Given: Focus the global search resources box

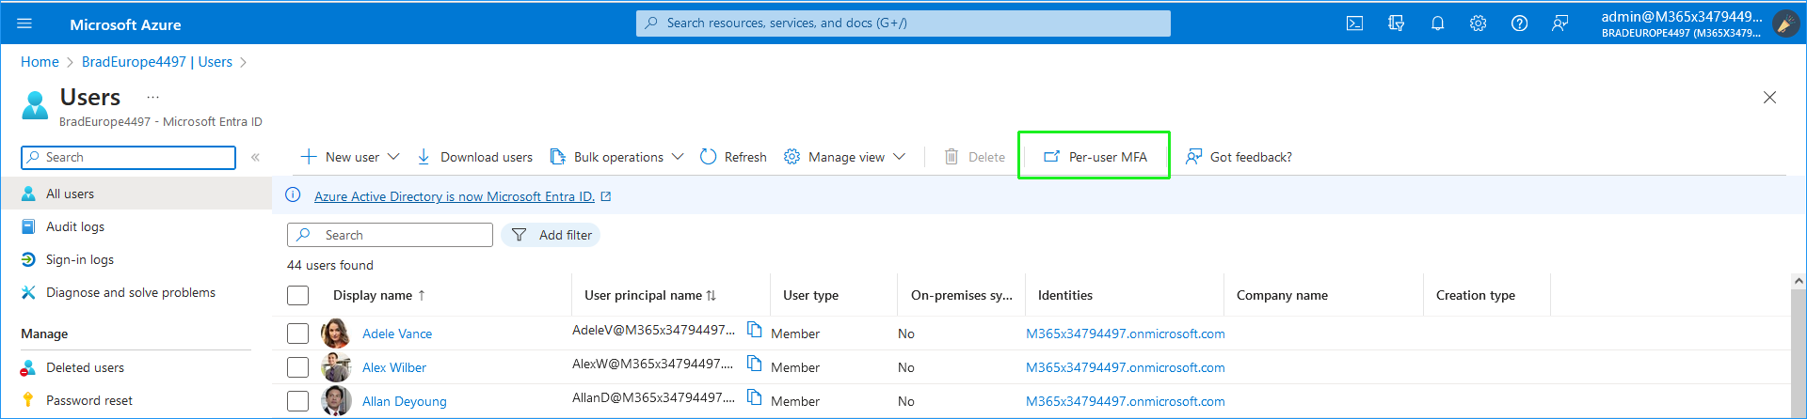Looking at the screenshot, I should [903, 23].
